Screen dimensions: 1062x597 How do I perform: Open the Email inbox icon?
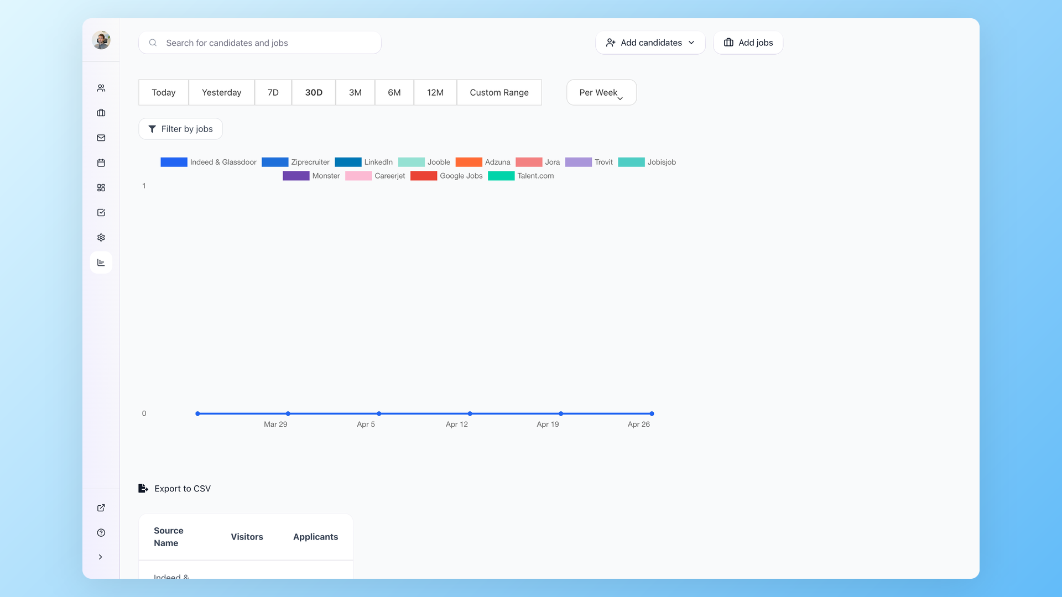101,138
